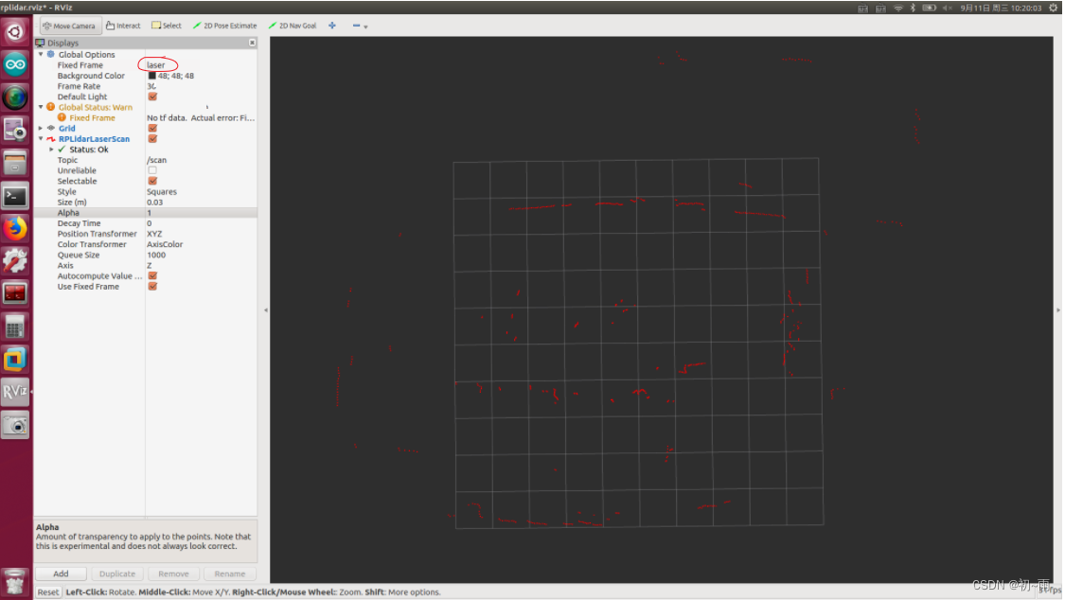Viewport: 1065px width, 600px height.
Task: Open Color Transformer 'AxisColor' dropdown
Action: tap(201, 244)
